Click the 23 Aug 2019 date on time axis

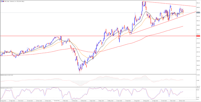point(3,100)
